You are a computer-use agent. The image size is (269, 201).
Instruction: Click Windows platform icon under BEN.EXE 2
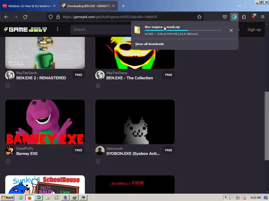[8, 86]
